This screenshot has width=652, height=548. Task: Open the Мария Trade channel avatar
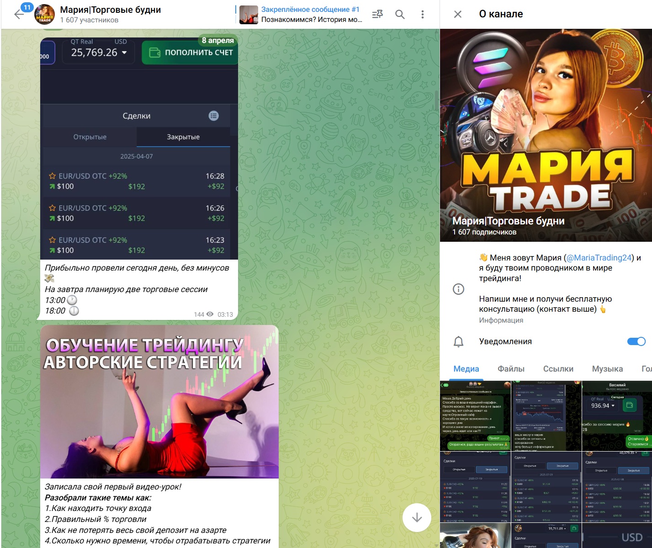point(45,14)
